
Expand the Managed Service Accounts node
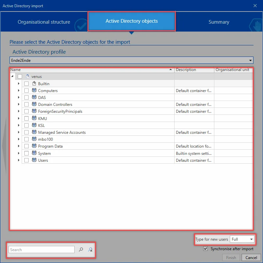(19, 132)
